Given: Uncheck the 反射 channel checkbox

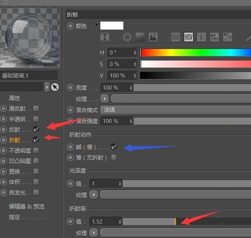Looking at the screenshot, I should tap(36, 129).
